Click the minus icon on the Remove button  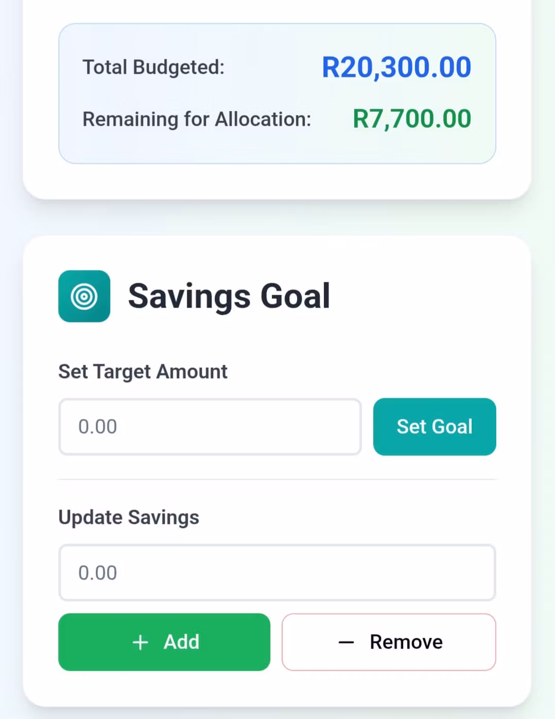pyautogui.click(x=346, y=642)
